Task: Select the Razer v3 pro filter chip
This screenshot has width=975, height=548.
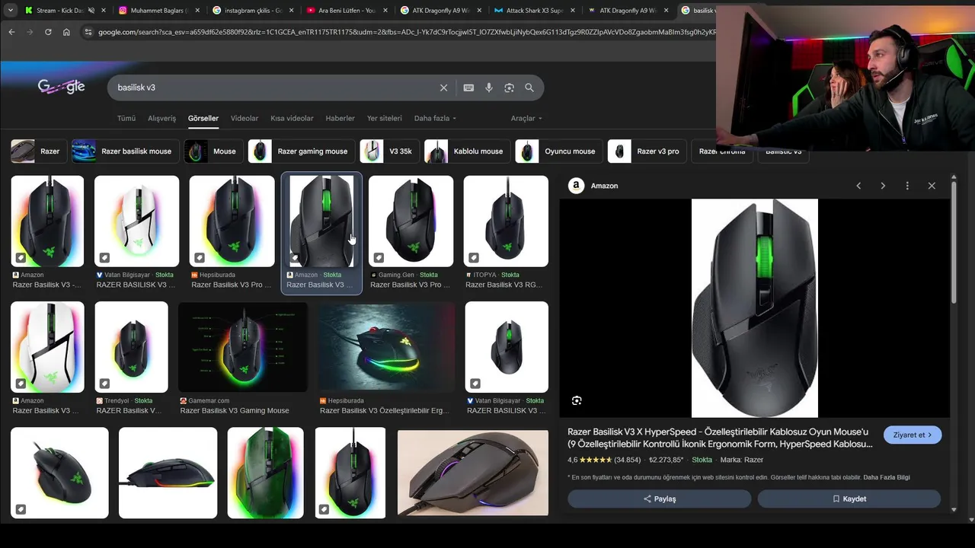Action: 646,151
